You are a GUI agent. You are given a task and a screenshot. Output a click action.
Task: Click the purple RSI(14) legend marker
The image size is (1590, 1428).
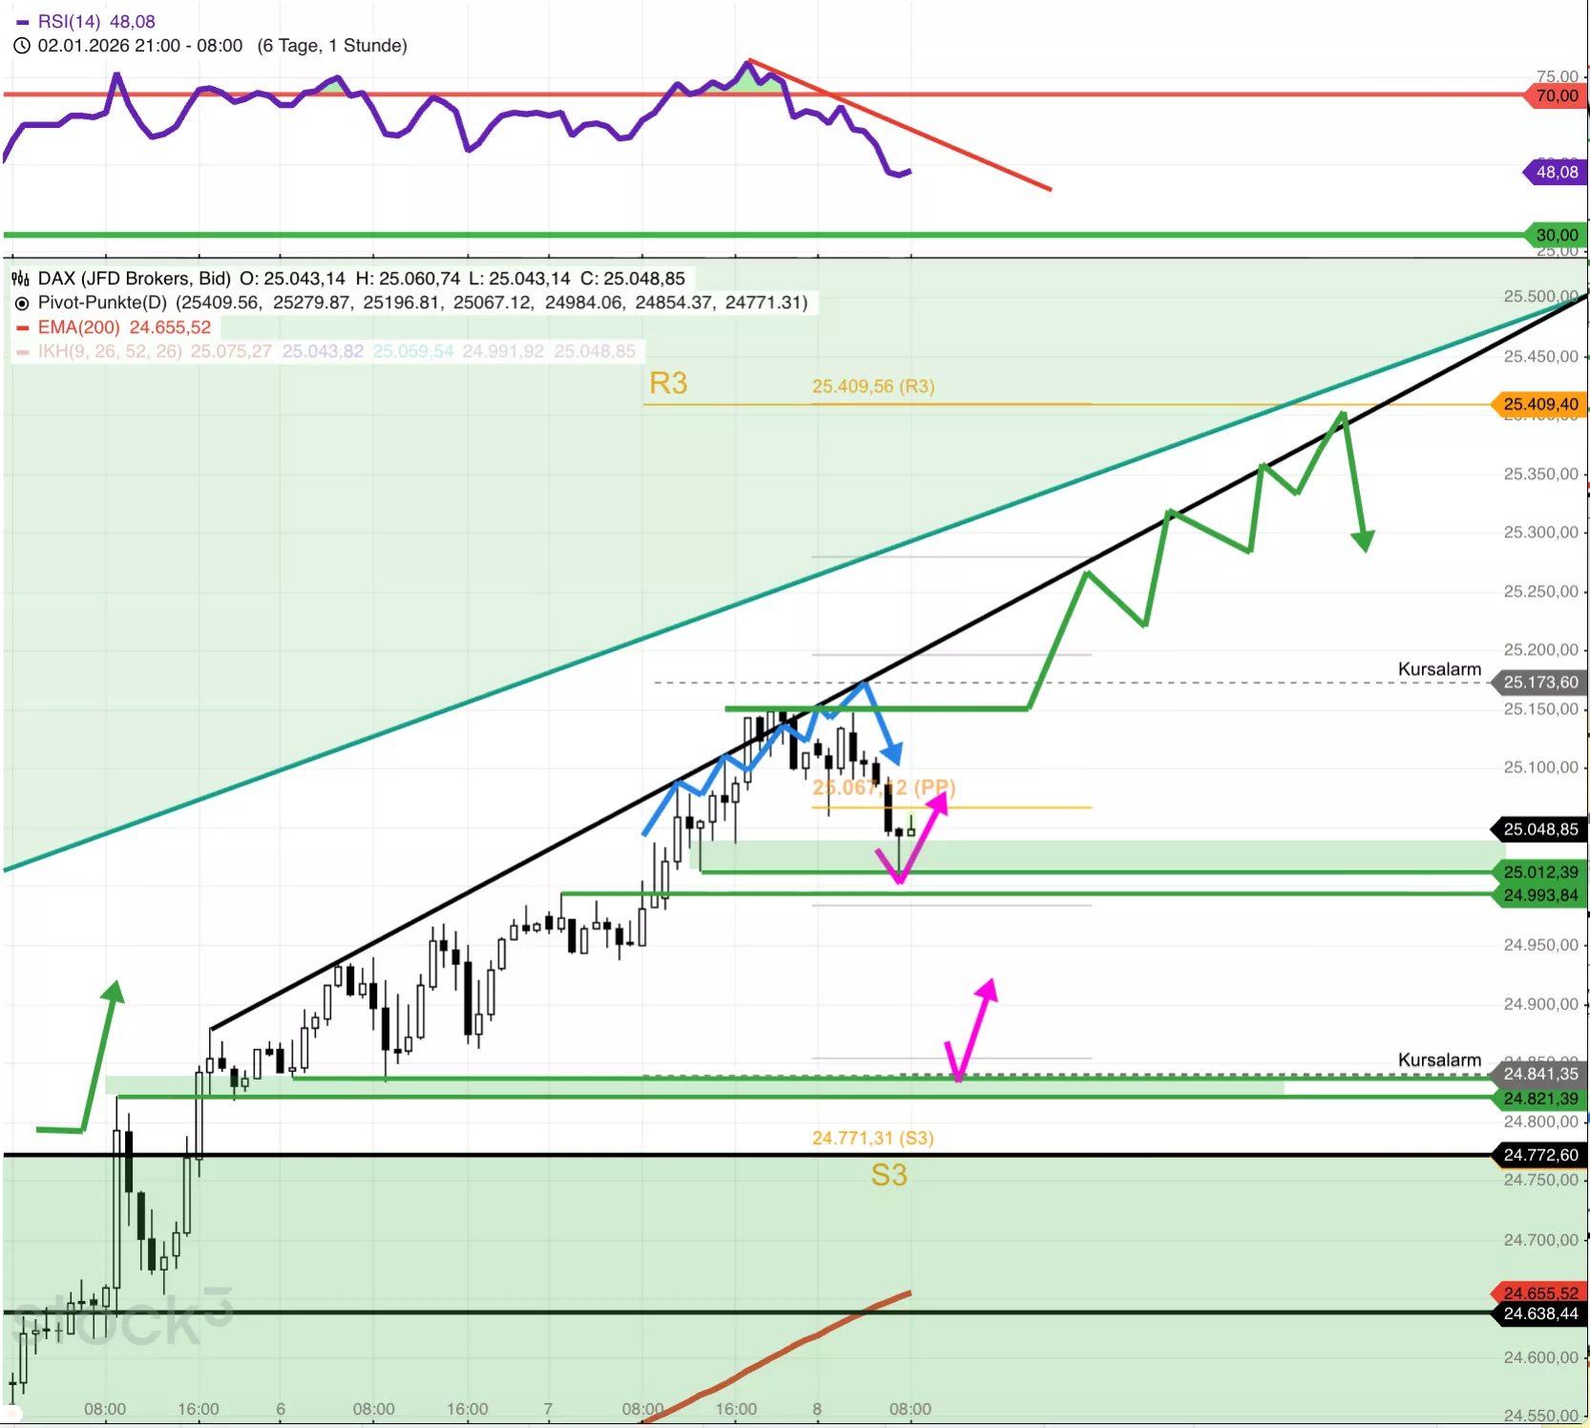pos(23,22)
